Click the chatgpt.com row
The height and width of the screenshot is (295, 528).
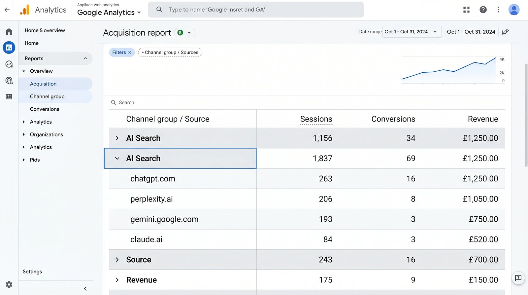(307, 179)
